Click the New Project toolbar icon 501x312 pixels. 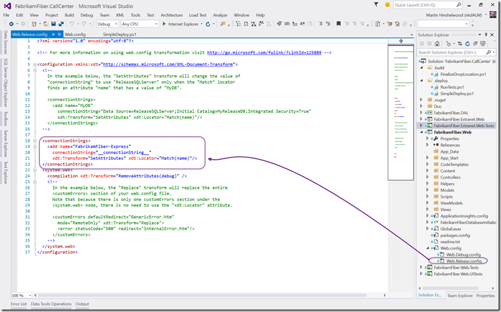34,24
